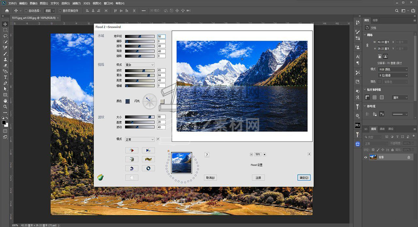
Task: Zoom out Flood preview with minus
Action: tap(251, 154)
